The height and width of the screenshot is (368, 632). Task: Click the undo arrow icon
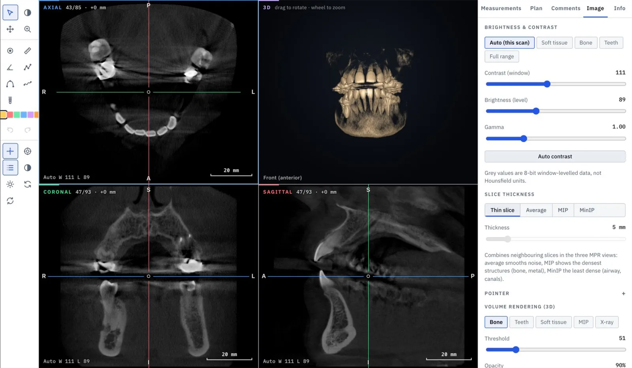10,130
